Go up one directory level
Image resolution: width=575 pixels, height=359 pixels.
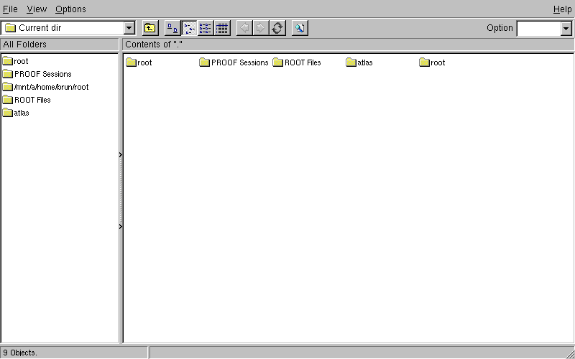(149, 28)
